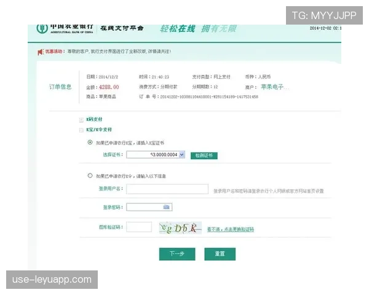Select the K令 login info radio option
Image resolution: width=369 pixels, height=295 pixels.
[90, 176]
